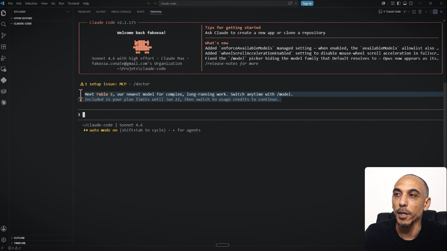
Task: Switch to the DEBUG CONSOLE tab
Action: point(121,12)
